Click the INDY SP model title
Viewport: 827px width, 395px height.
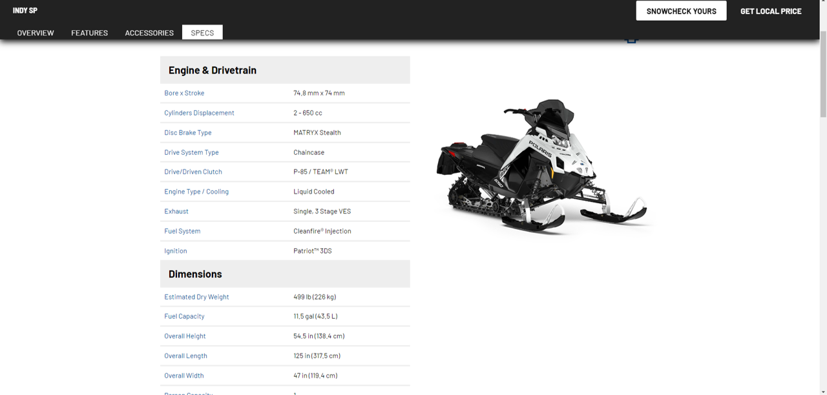point(25,10)
